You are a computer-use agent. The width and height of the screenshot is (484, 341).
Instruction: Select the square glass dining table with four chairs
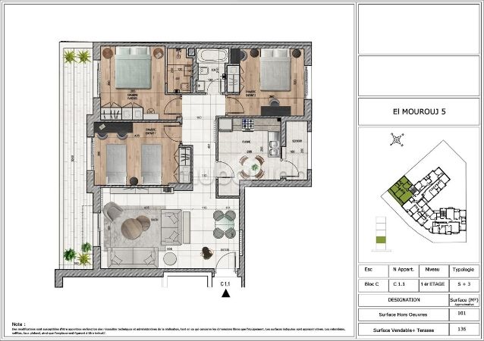coord(224,224)
